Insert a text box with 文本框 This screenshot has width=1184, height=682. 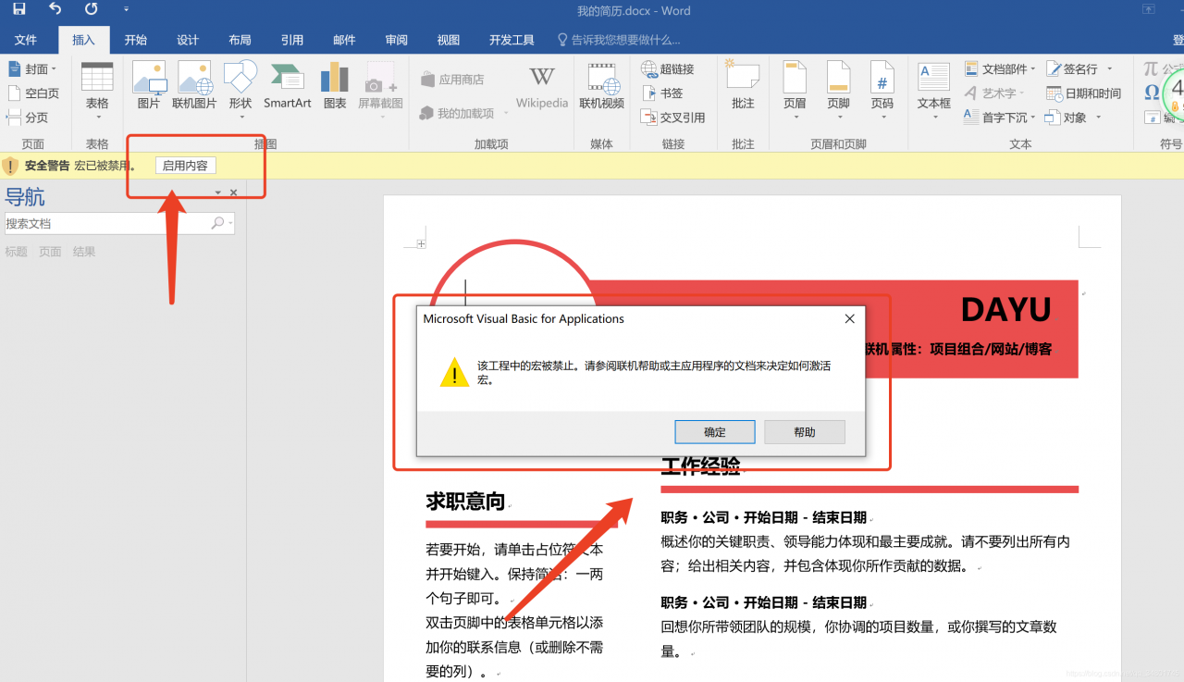click(x=933, y=91)
